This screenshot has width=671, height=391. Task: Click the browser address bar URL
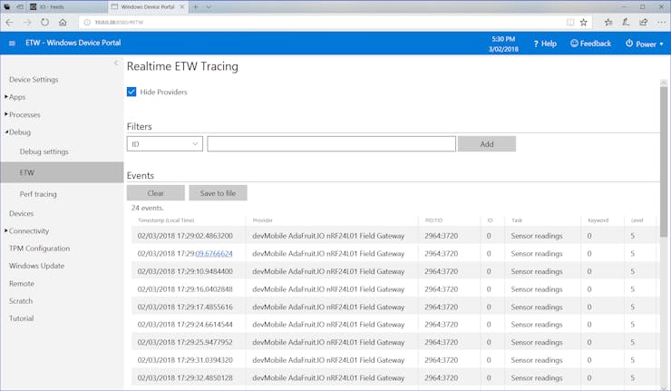[x=119, y=23]
